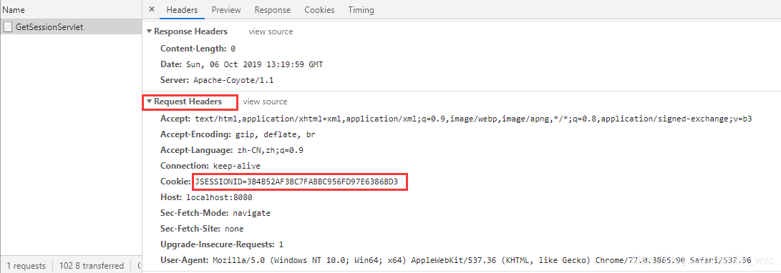This screenshot has height=273, width=781.
Task: View source for Response Headers
Action: click(x=271, y=31)
